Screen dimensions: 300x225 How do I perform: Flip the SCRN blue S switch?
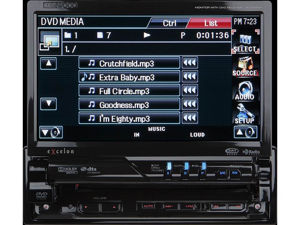click(x=186, y=171)
